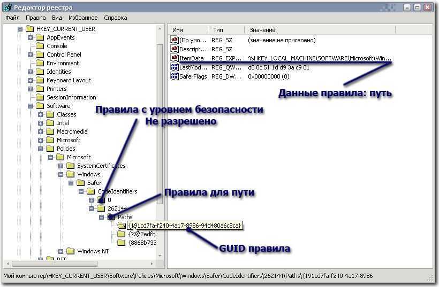Image resolution: width=439 pixels, height=287 pixels.
Task: Sort by the Имя column header
Action: click(x=178, y=30)
